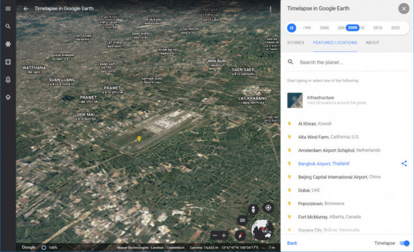Click the Back link
The height and width of the screenshot is (252, 414).
tap(292, 243)
